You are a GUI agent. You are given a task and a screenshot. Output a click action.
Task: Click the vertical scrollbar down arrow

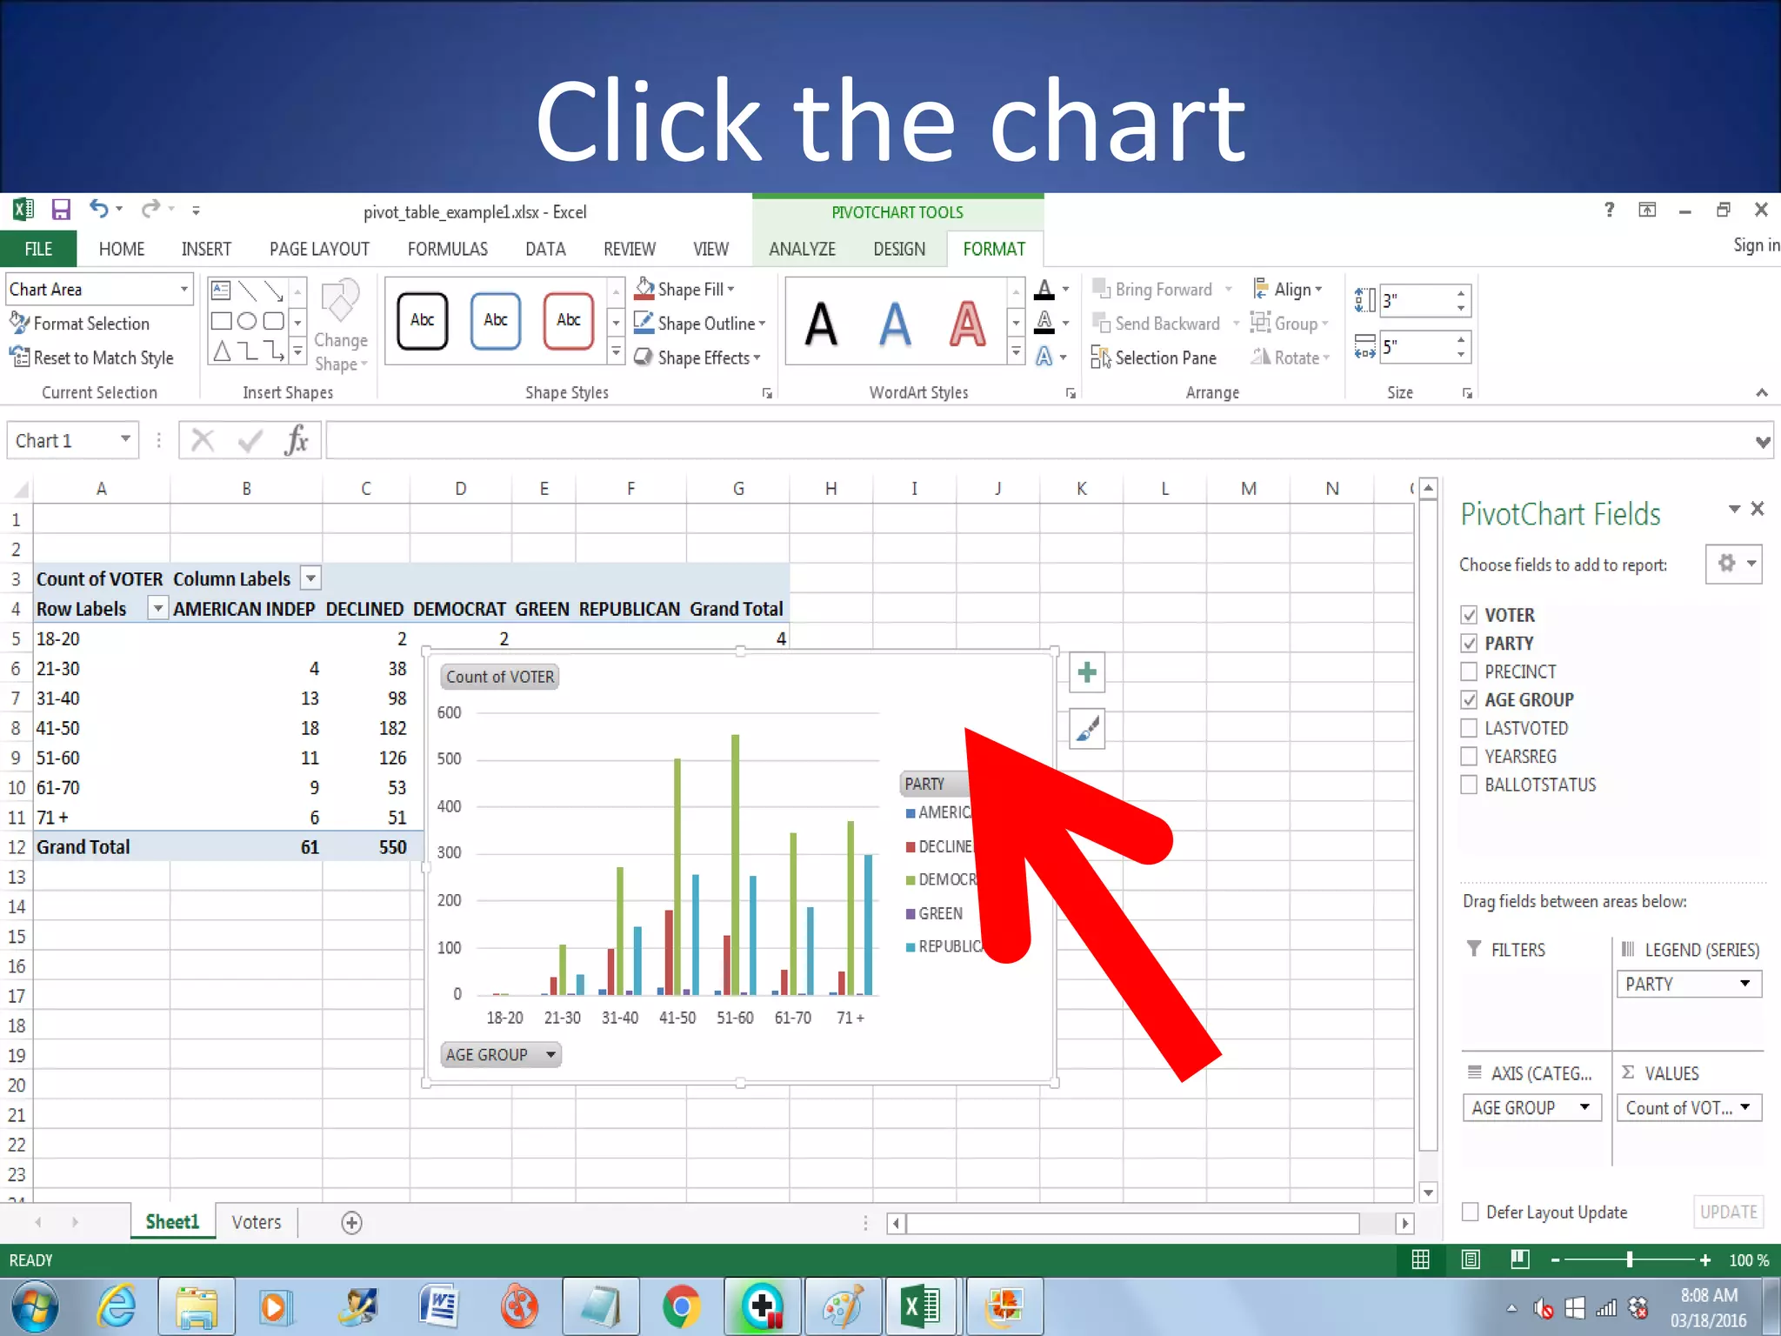(1428, 1192)
